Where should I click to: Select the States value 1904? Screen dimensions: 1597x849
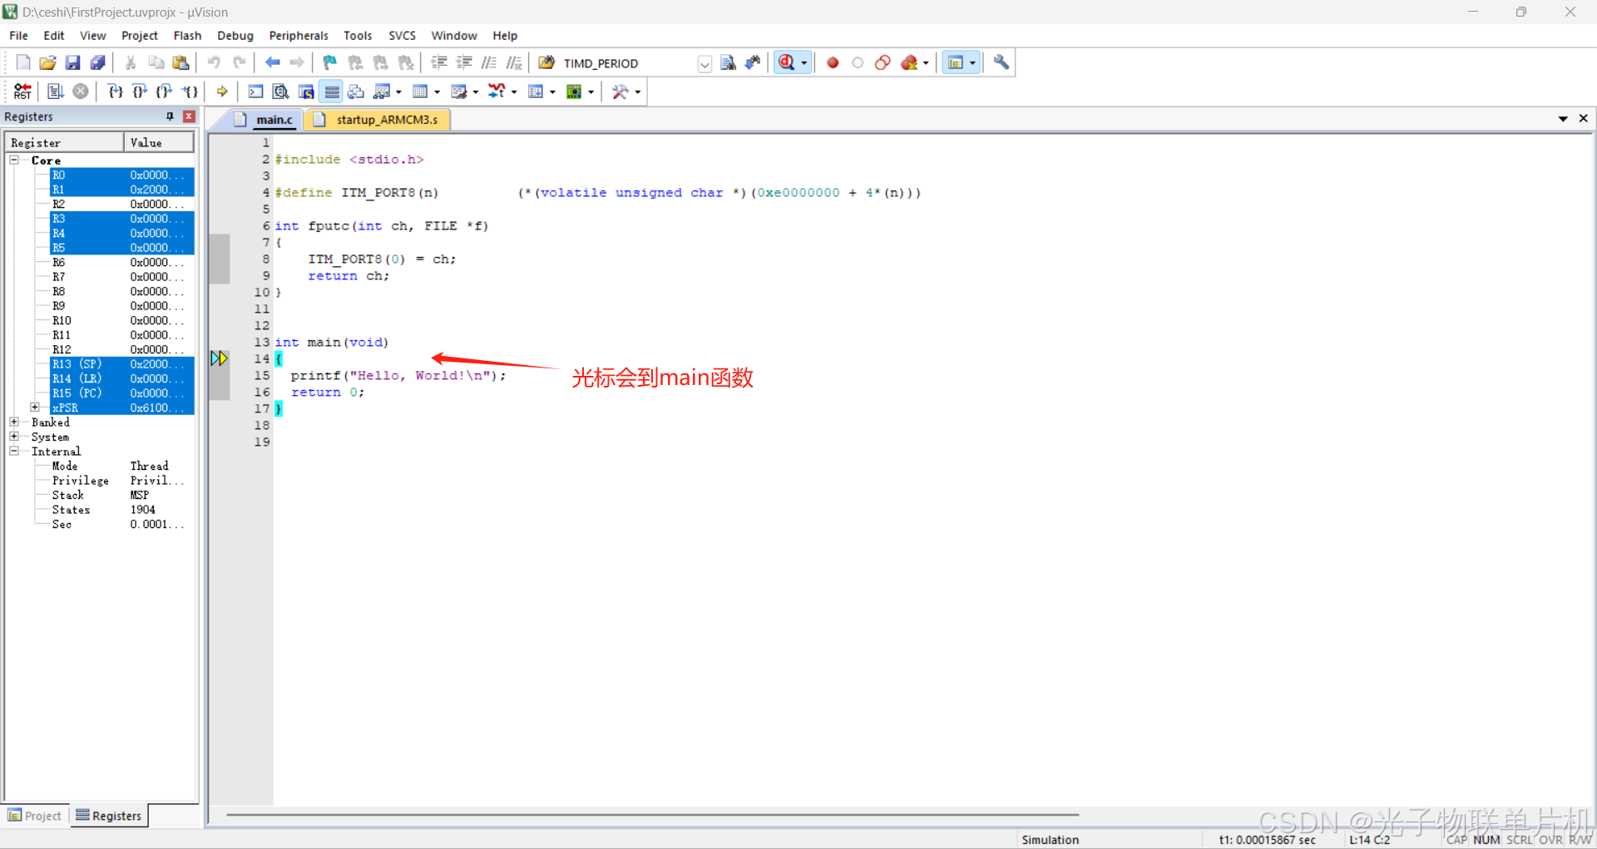(x=143, y=510)
